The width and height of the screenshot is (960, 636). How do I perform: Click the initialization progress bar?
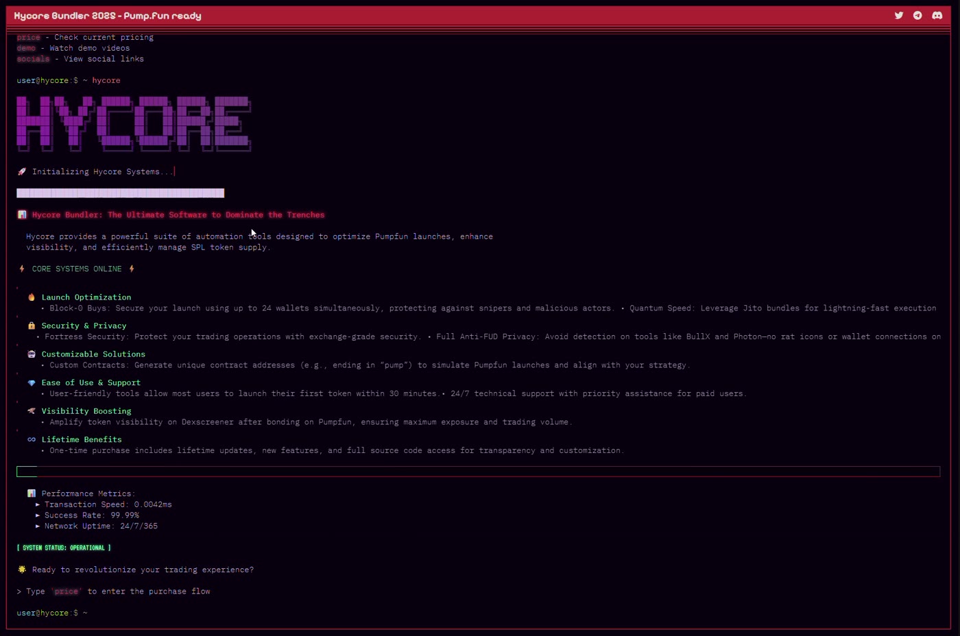tap(121, 193)
